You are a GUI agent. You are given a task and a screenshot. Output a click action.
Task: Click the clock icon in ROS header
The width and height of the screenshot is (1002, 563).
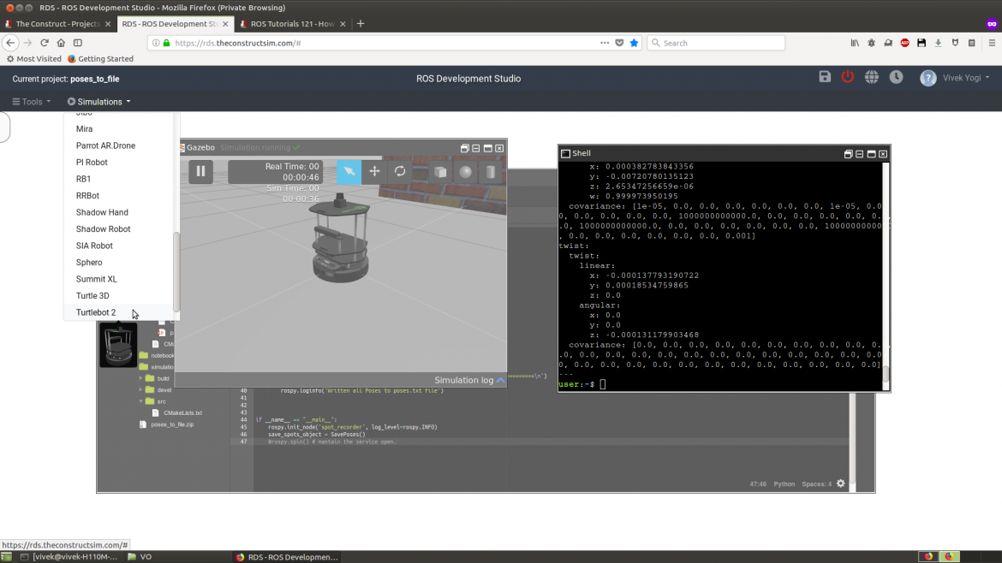(896, 77)
